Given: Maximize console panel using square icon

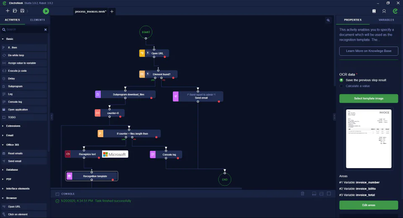Looking at the screenshot, I should pyautogui.click(x=329, y=194).
